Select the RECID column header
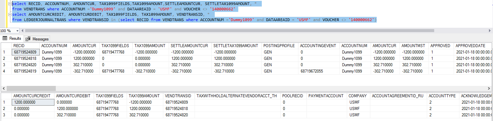Viewport: 493px width, 121px height. point(26,46)
